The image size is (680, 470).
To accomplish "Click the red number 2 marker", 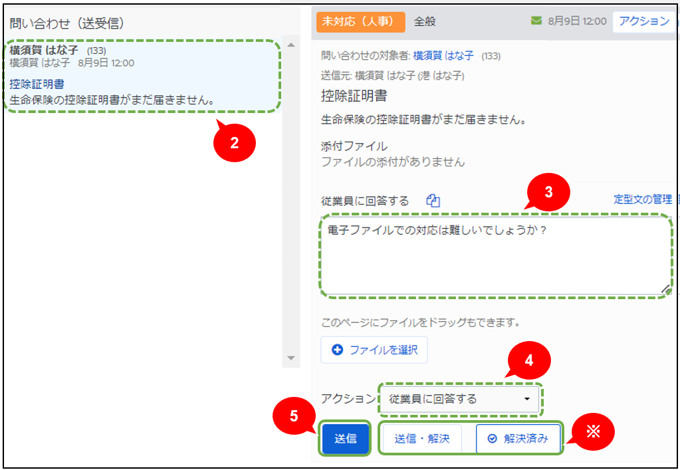I will [234, 141].
